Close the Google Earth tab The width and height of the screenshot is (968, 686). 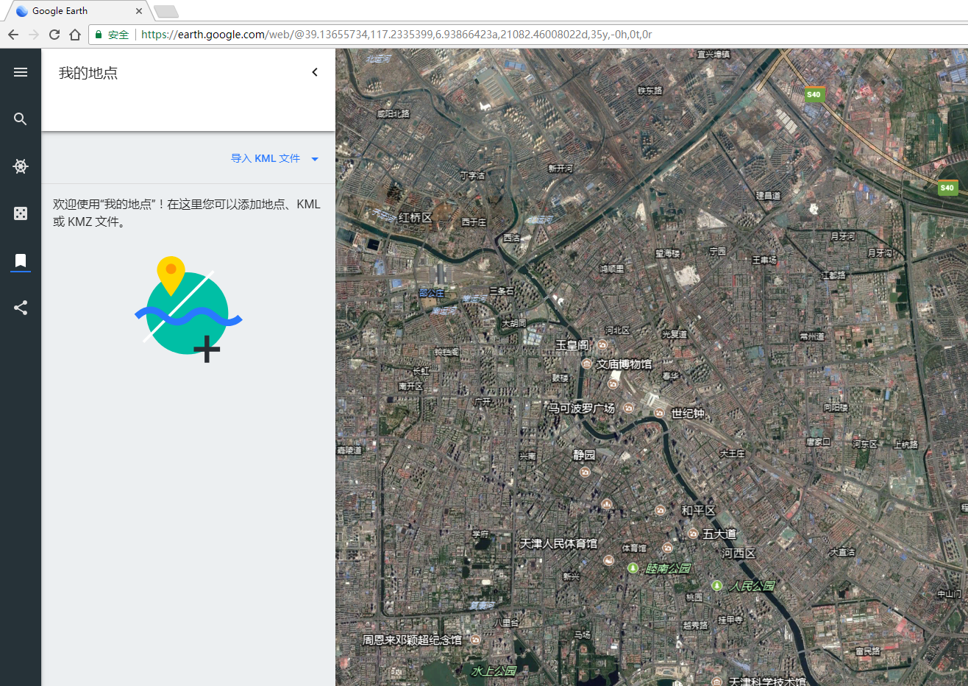(x=139, y=11)
